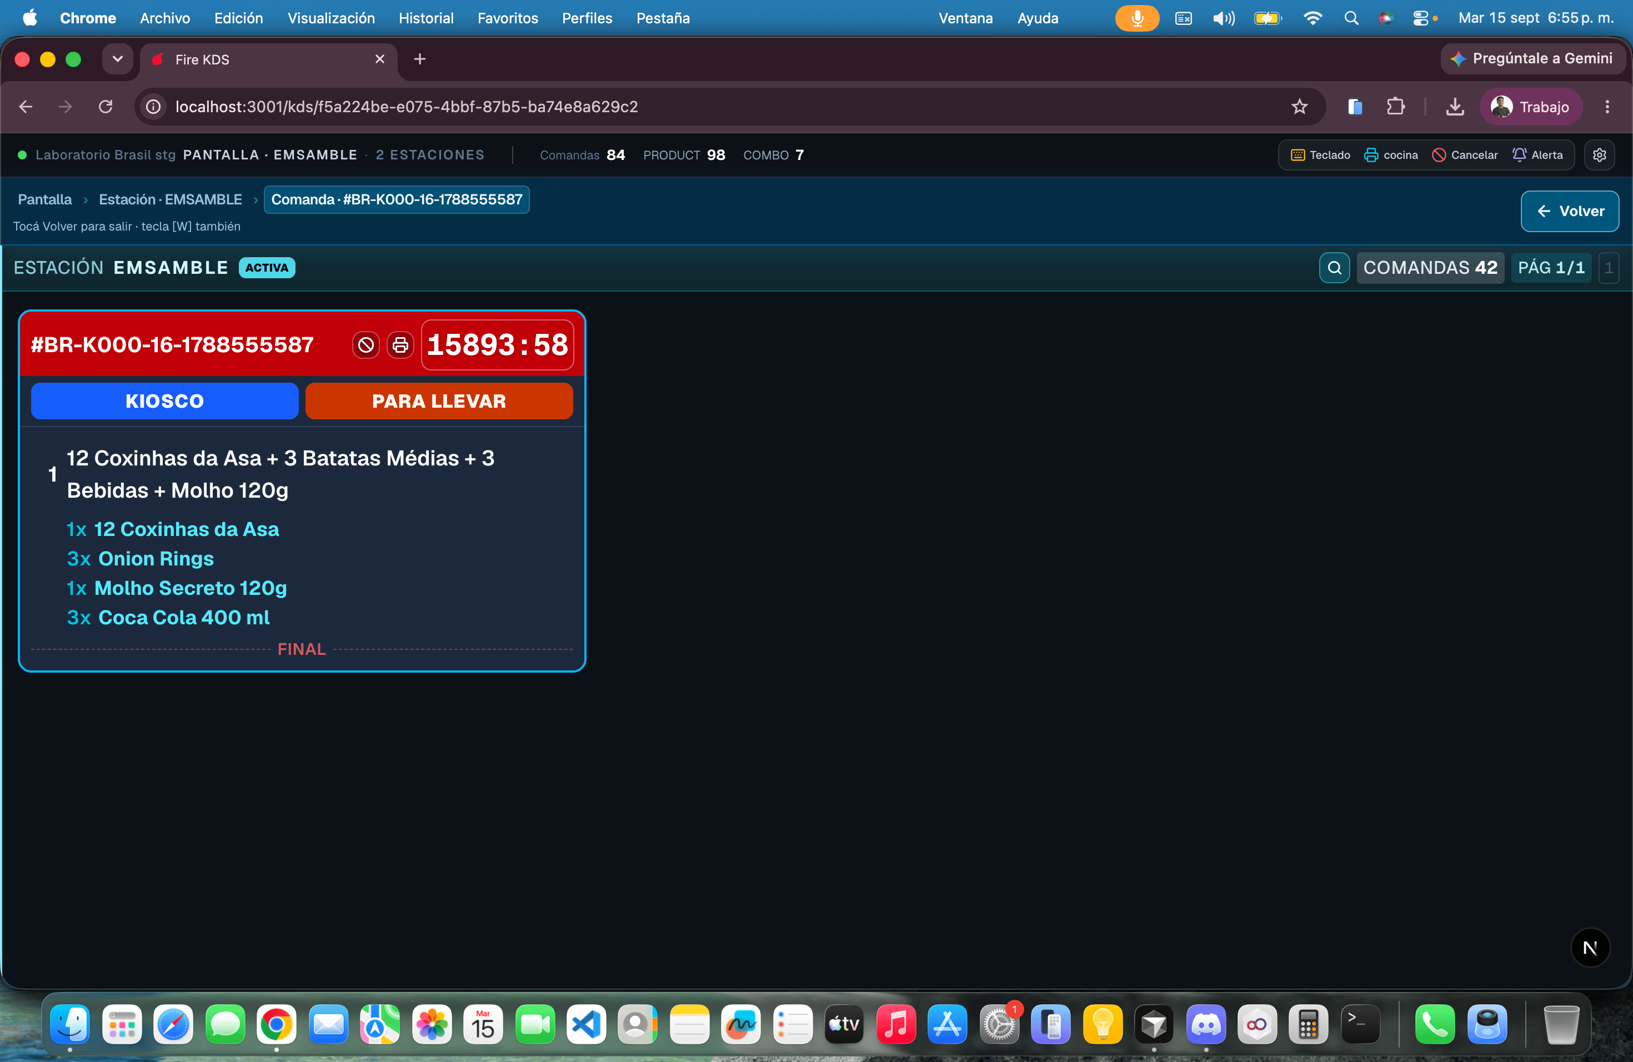This screenshot has width=1633, height=1062.
Task: Open the Favoritos menu
Action: (508, 18)
